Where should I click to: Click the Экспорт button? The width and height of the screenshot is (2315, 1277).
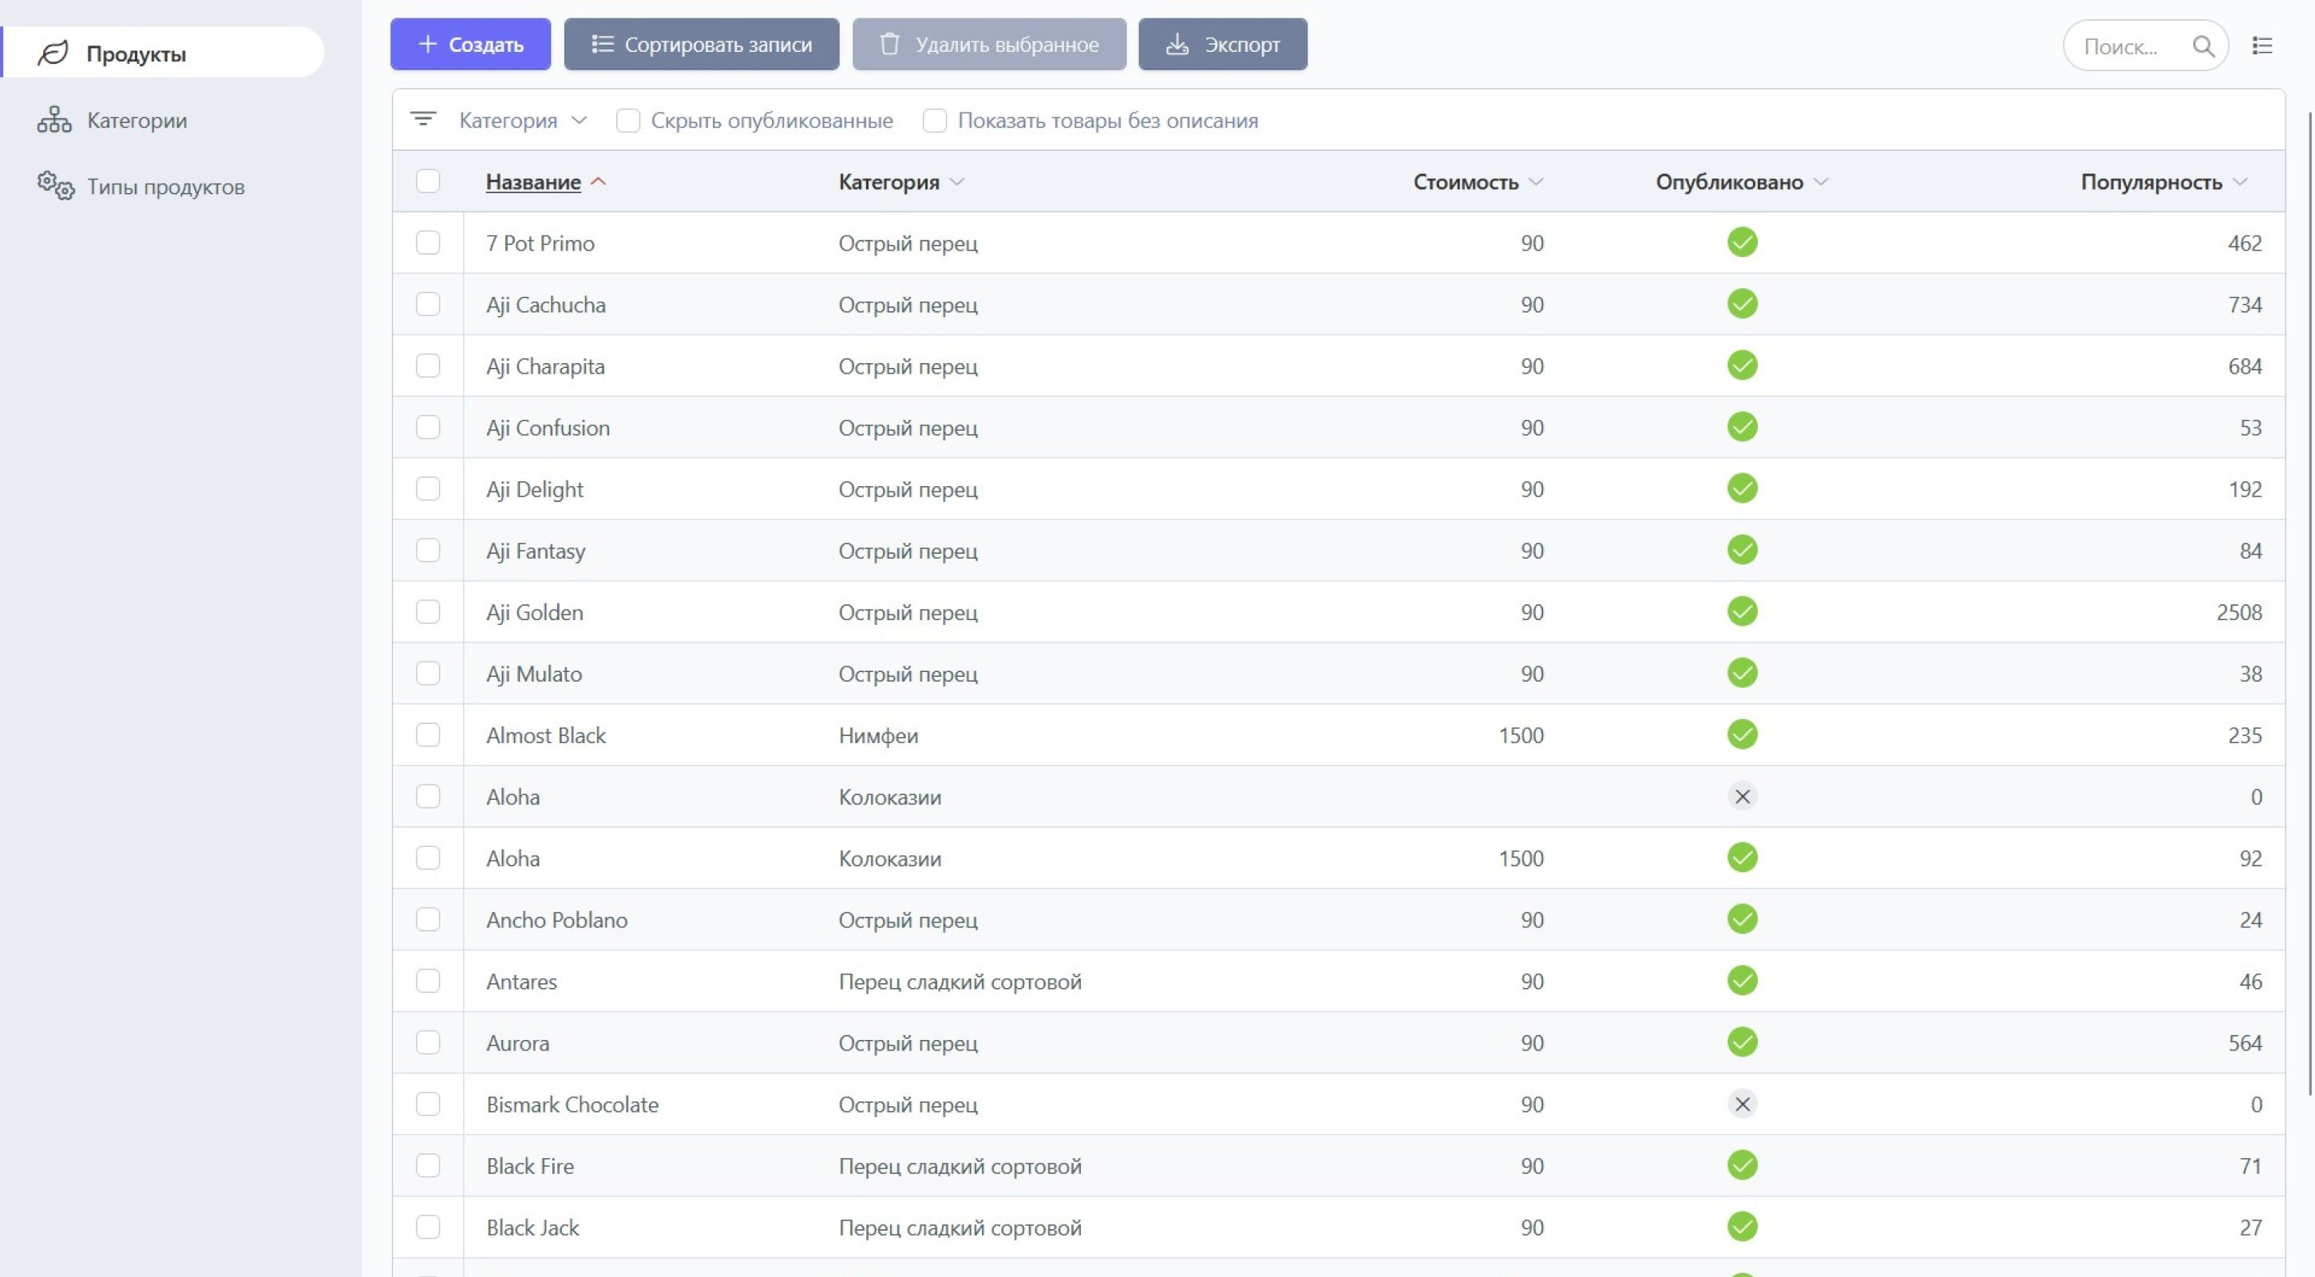[1222, 44]
